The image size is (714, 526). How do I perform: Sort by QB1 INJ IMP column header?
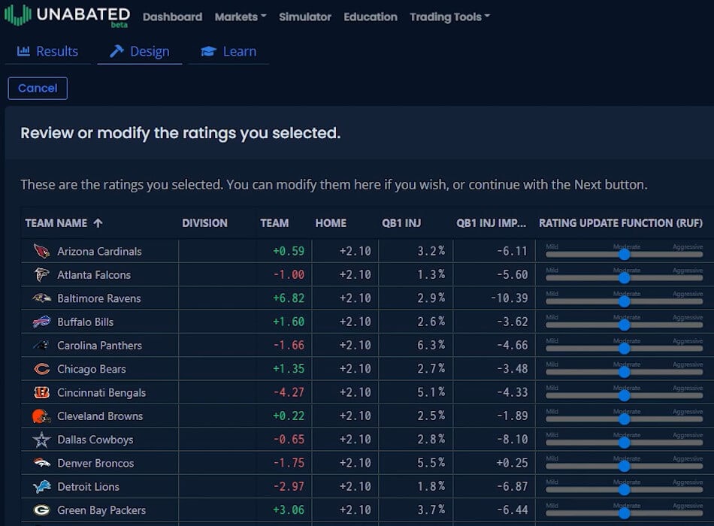pos(492,223)
